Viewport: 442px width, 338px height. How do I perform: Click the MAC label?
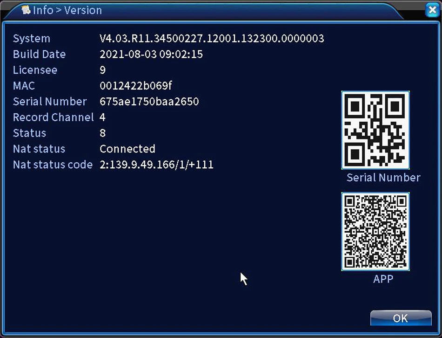point(24,86)
